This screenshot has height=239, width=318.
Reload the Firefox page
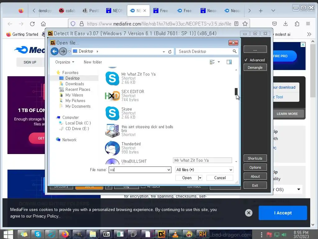(x=32, y=24)
